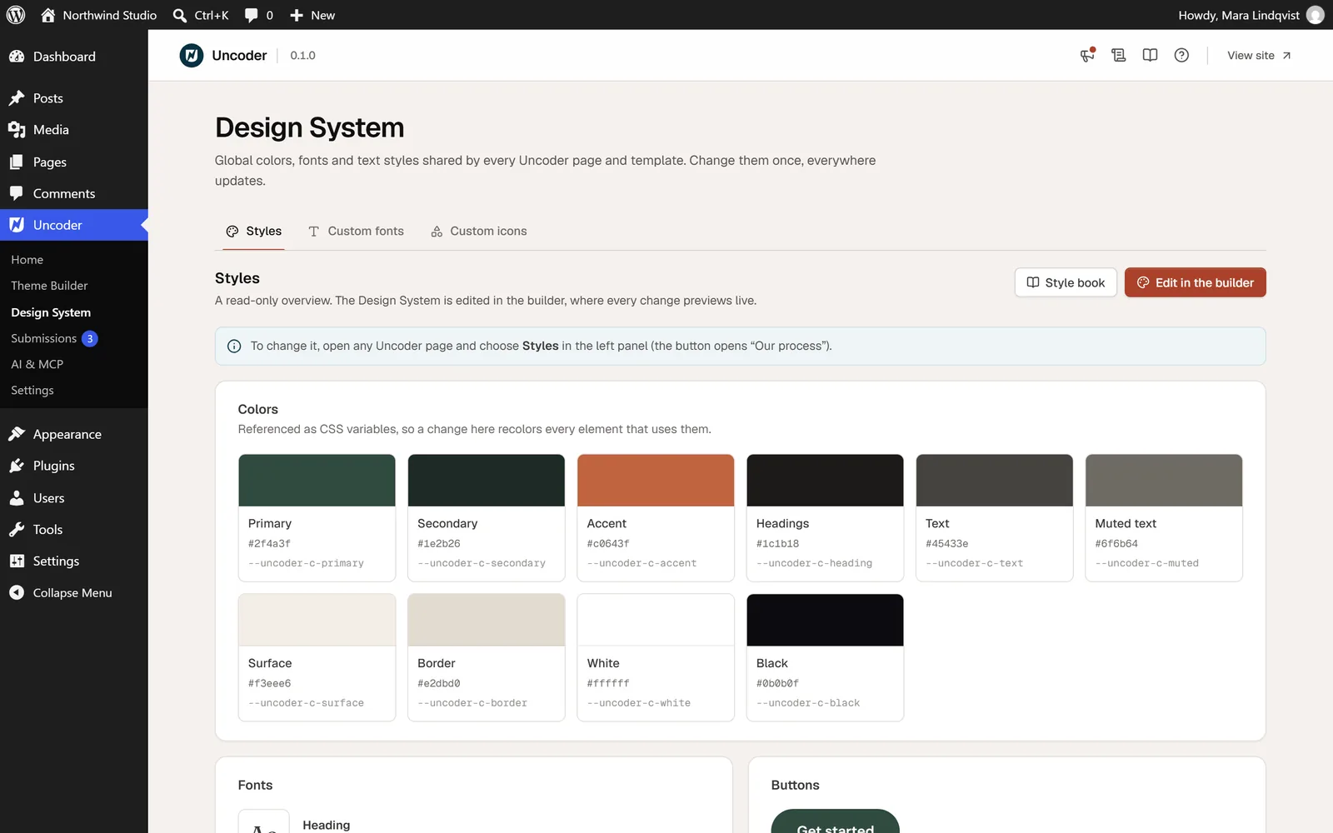Screen dimensions: 1333x833
Task: Click the Uncoder logo in the header
Action: [192, 55]
